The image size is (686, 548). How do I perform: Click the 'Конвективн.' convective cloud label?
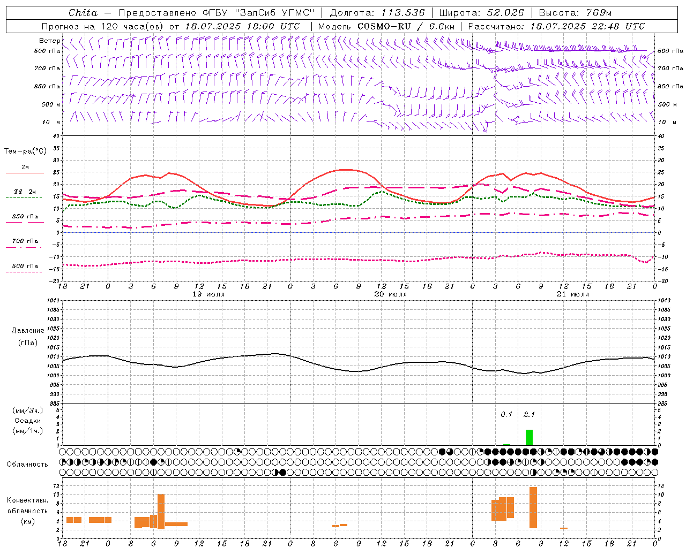point(28,500)
